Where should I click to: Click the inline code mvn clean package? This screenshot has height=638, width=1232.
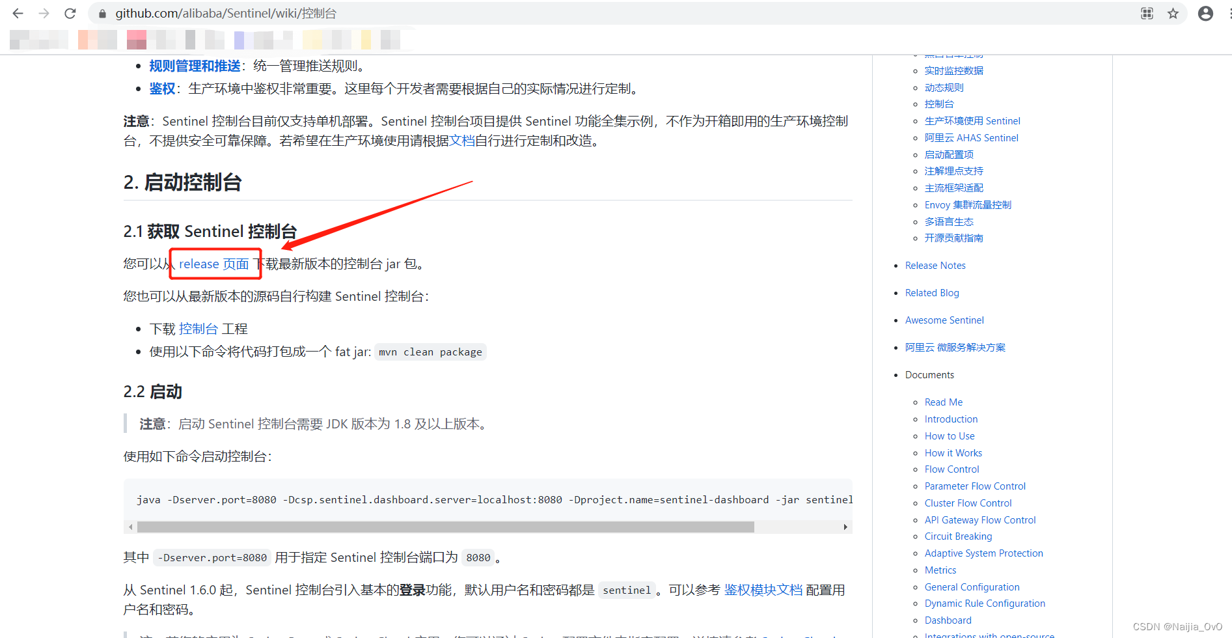click(x=430, y=352)
